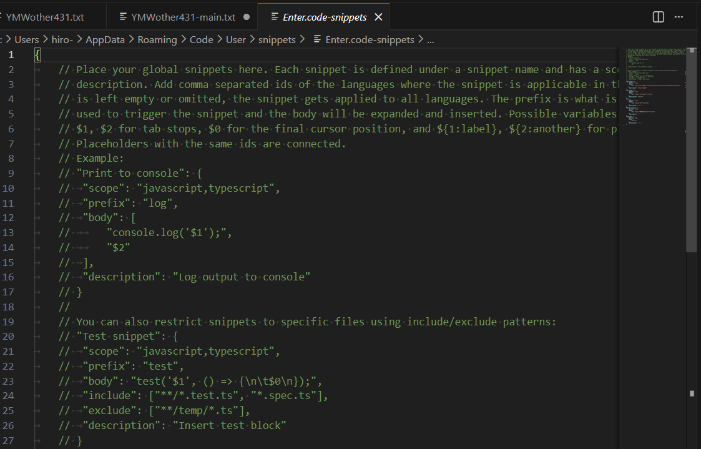Screen dimensions: 701x449
Task: Click the unsaved dot on YMWother431-main.txt tab
Action: coord(246,17)
